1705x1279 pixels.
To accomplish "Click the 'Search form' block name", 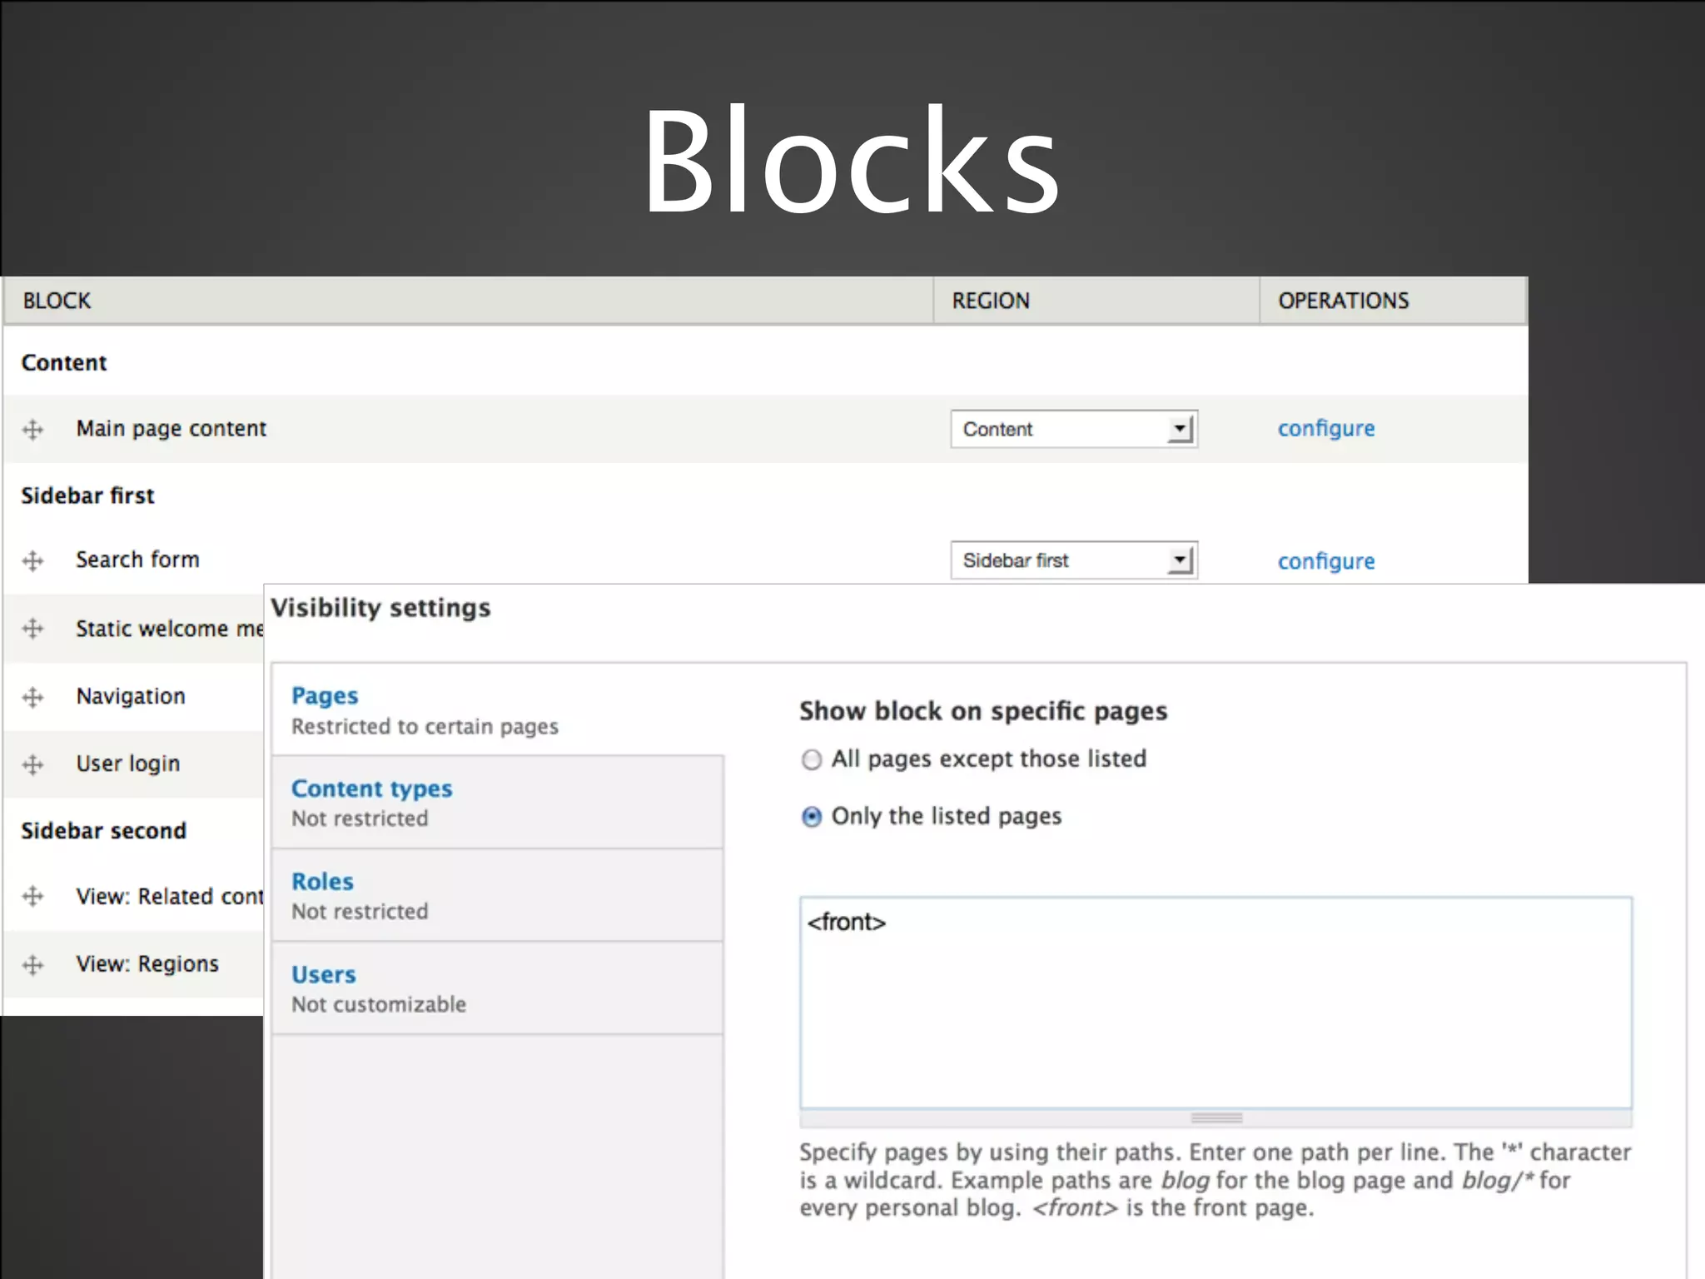I will point(138,560).
